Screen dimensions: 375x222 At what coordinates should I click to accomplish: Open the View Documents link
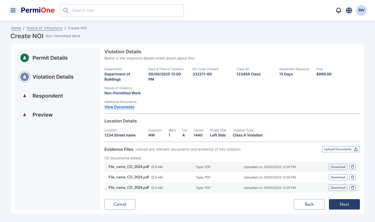point(119,107)
